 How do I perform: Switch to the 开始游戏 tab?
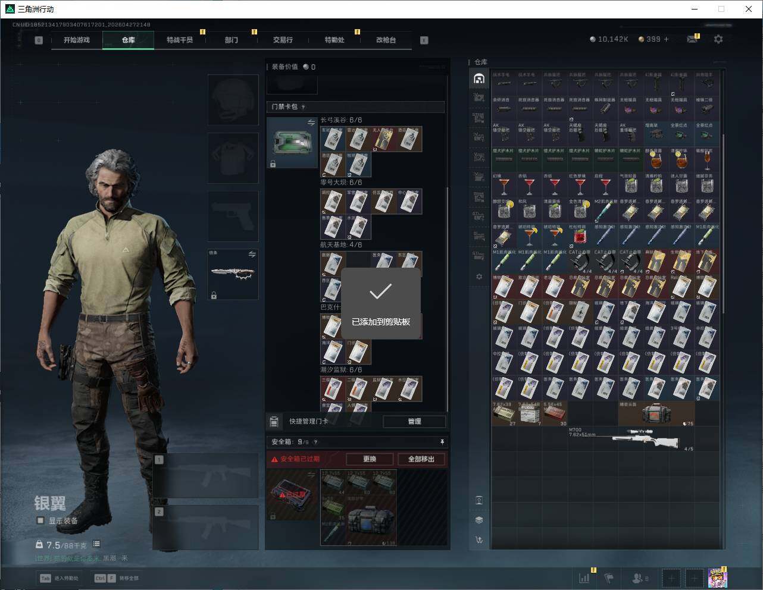[x=77, y=40]
